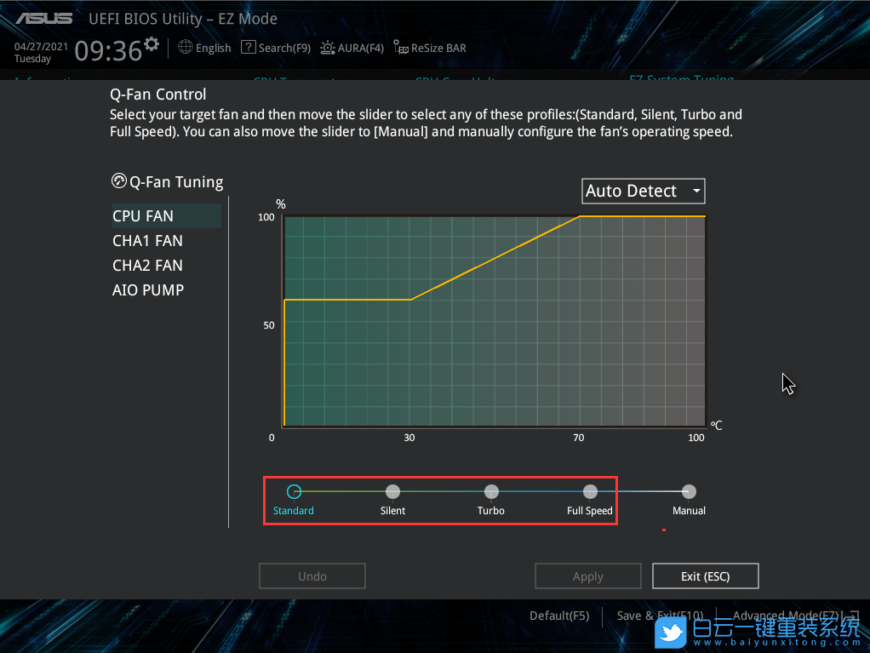The width and height of the screenshot is (870, 653).
Task: Set fan profile to Full Speed
Action: tap(590, 491)
